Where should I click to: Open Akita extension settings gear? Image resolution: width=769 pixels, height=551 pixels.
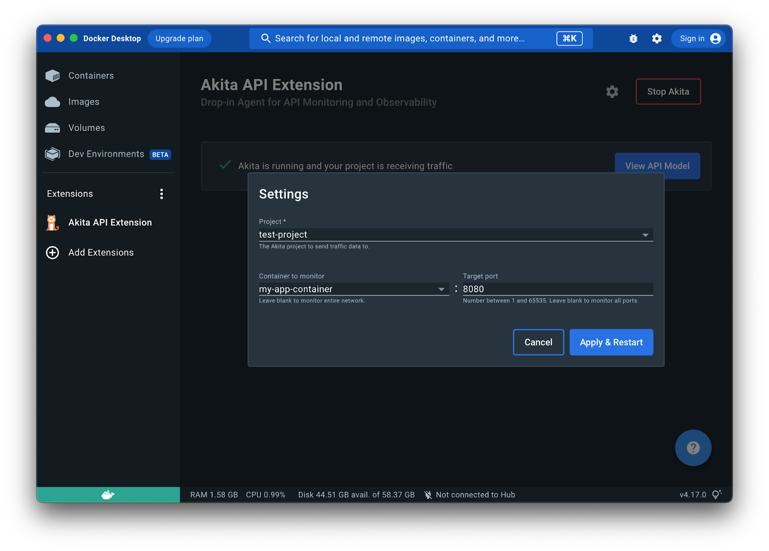(x=612, y=91)
